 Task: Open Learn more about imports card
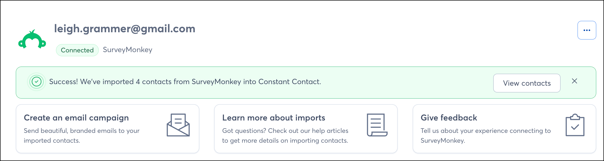click(x=306, y=129)
